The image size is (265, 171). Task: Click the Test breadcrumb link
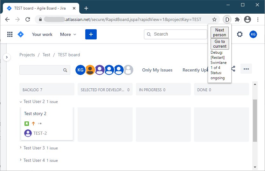[46, 55]
